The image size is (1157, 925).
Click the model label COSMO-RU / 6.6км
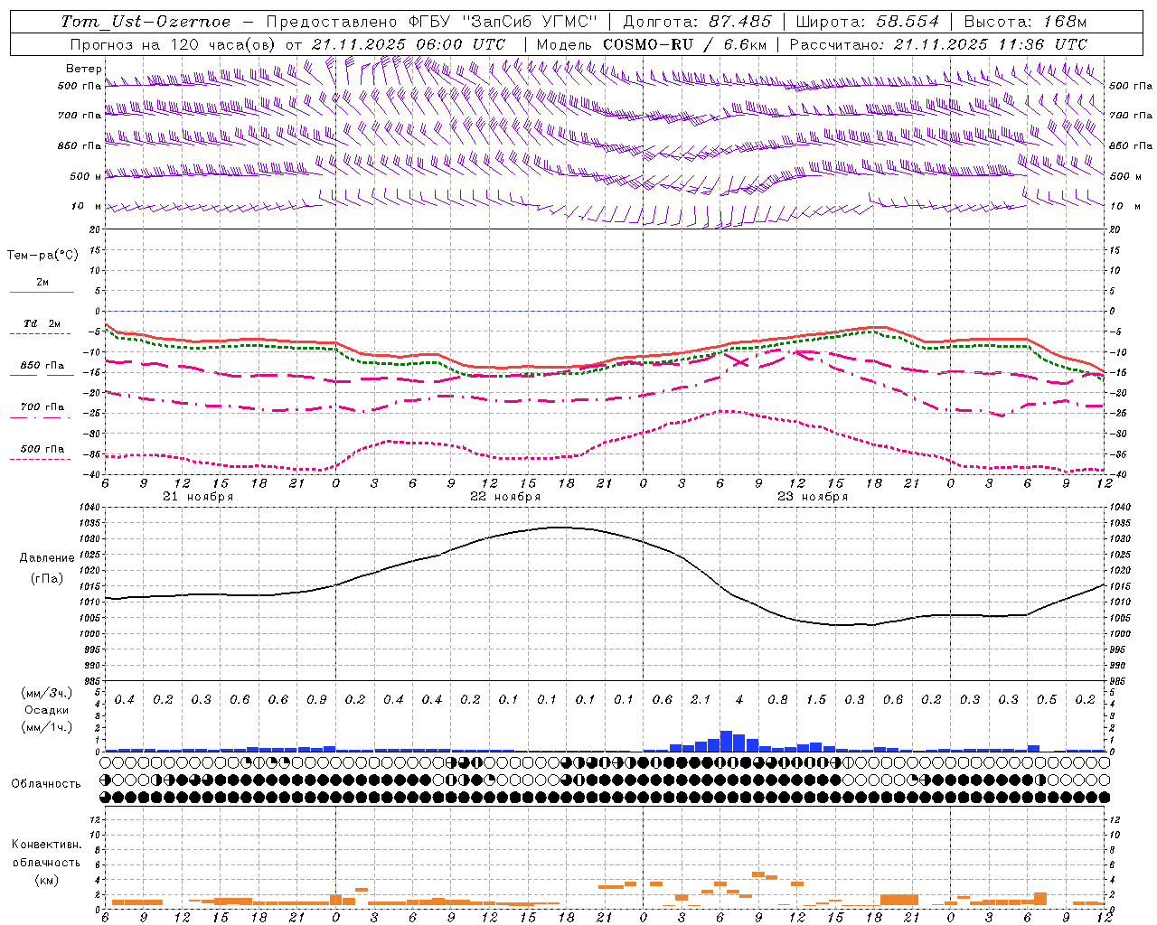pyautogui.click(x=687, y=44)
